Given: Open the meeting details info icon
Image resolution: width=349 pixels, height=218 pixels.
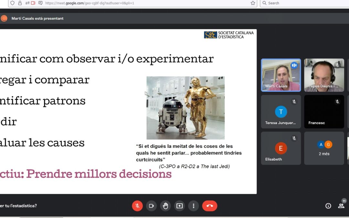Looking at the screenshot, I should tap(328, 206).
